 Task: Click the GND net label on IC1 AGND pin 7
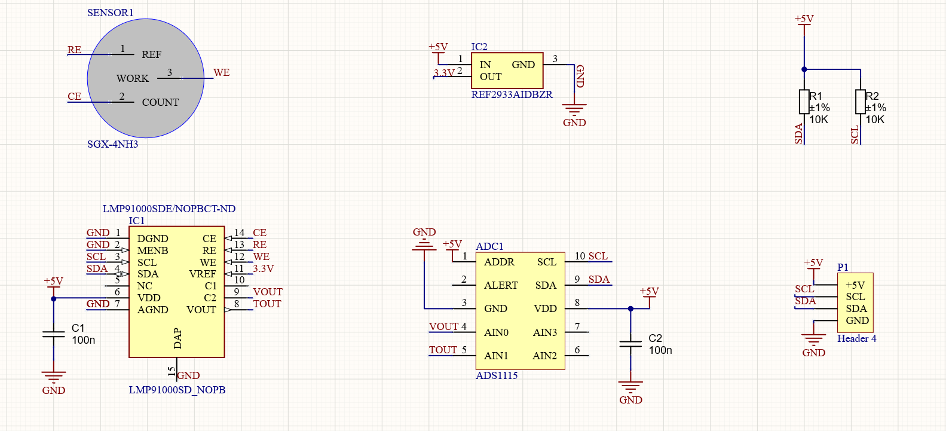coord(98,304)
